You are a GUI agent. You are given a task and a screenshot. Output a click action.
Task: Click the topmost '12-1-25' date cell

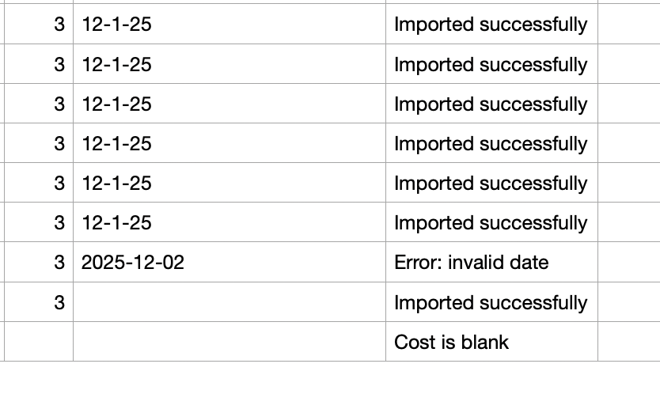pyautogui.click(x=116, y=25)
